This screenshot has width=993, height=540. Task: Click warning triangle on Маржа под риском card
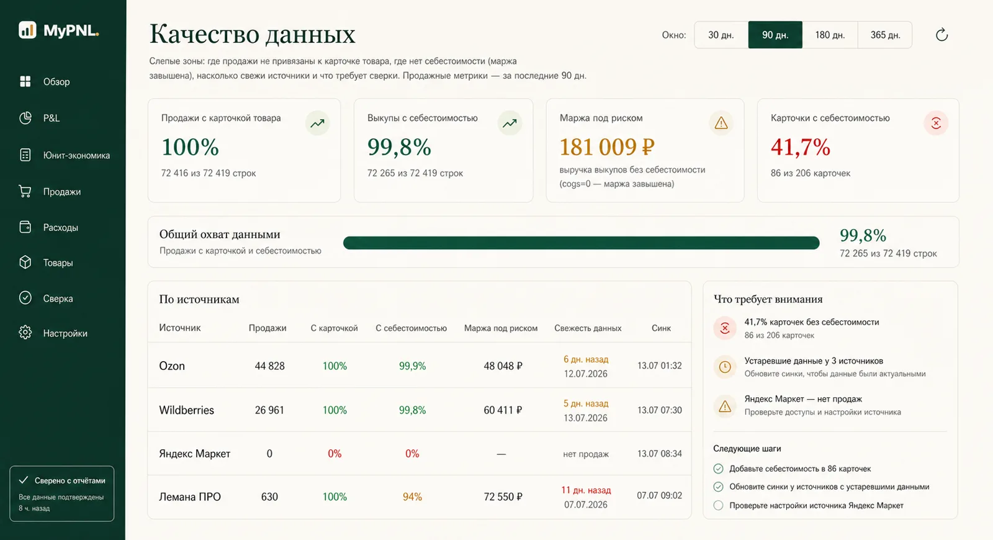click(721, 123)
